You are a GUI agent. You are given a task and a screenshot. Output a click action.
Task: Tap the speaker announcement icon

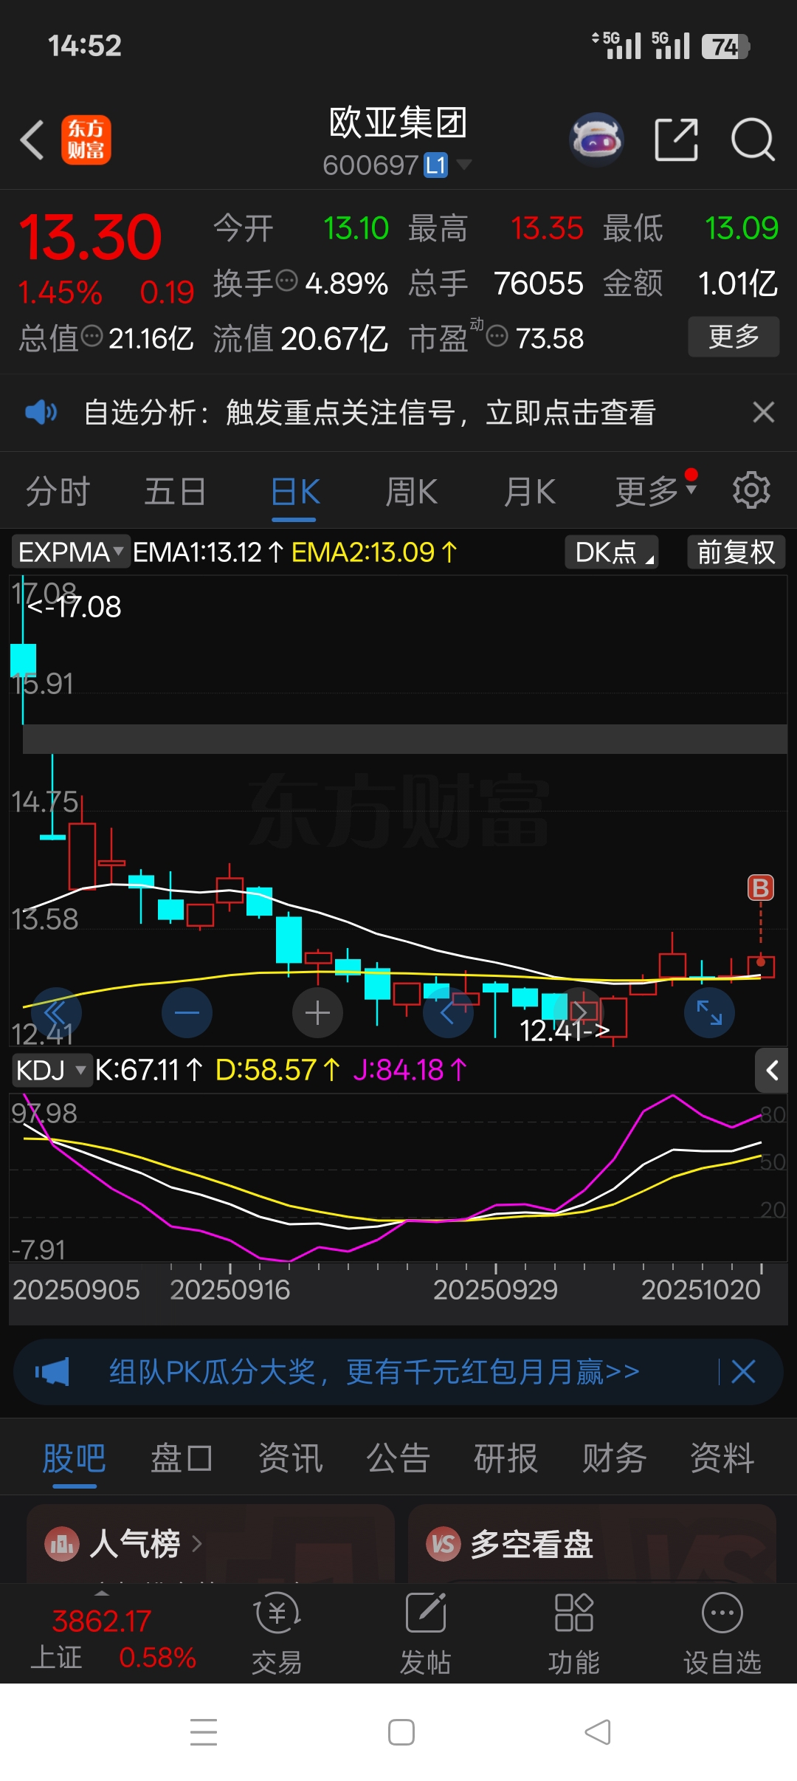tap(41, 412)
